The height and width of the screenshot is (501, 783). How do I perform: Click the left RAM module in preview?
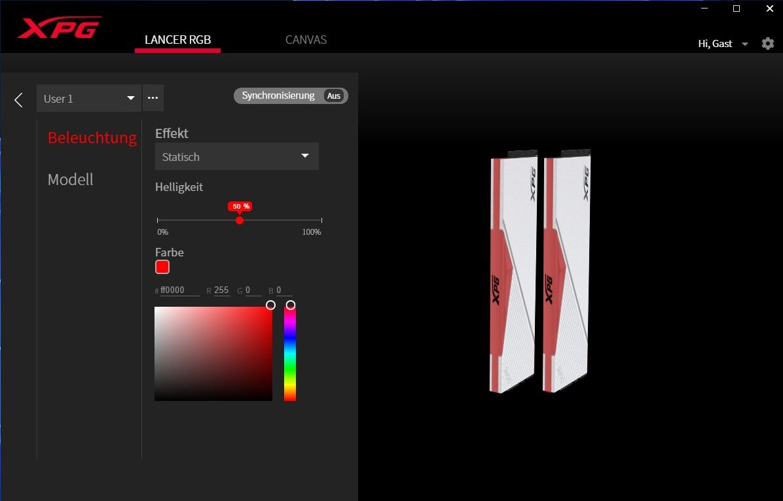513,272
